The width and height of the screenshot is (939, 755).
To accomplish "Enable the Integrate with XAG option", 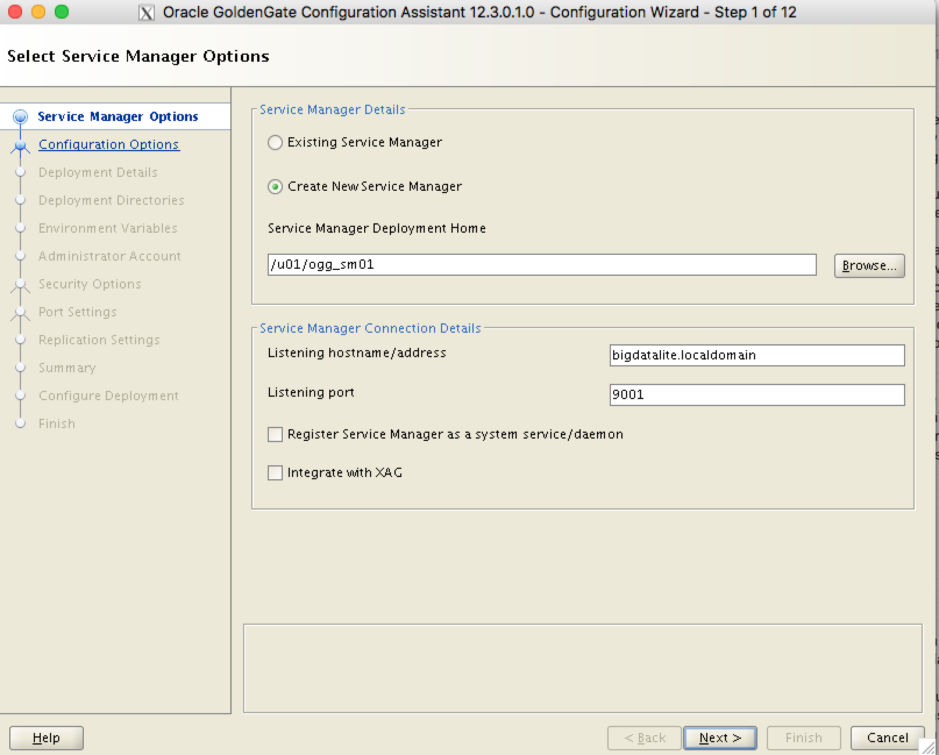I will click(275, 472).
